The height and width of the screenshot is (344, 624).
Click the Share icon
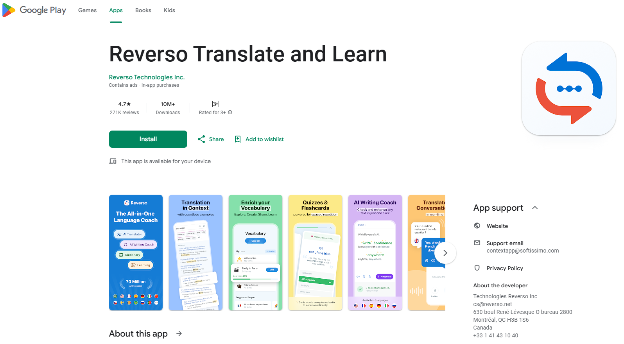[201, 139]
